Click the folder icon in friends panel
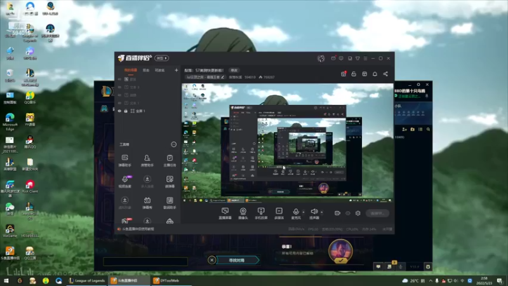This screenshot has width=508, height=286. coord(412,129)
